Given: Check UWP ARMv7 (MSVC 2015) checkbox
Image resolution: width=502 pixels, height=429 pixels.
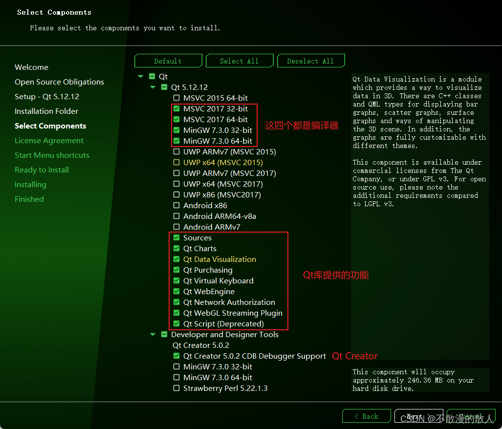Looking at the screenshot, I should click(176, 151).
